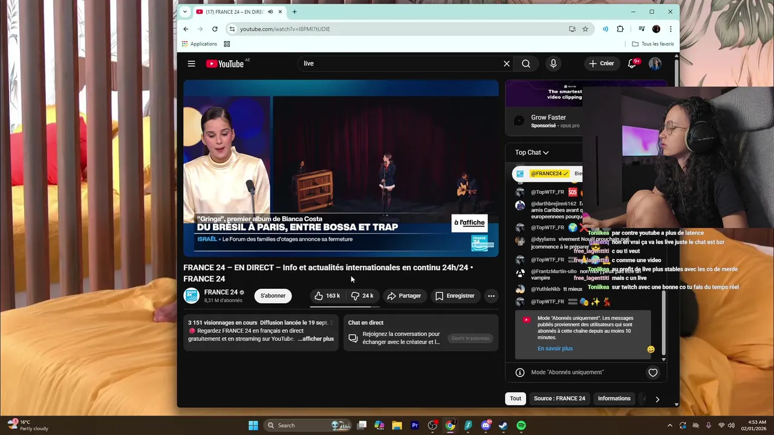Select the Informations filter chip

point(614,399)
